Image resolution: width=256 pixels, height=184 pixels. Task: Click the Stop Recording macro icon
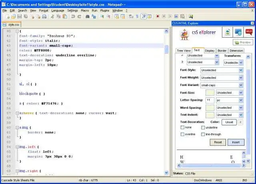(x=164, y=16)
